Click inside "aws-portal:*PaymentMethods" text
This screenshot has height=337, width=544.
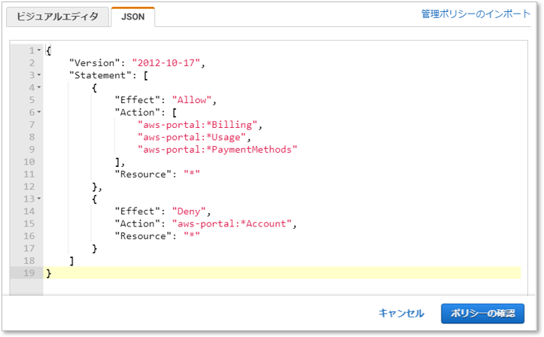[217, 149]
